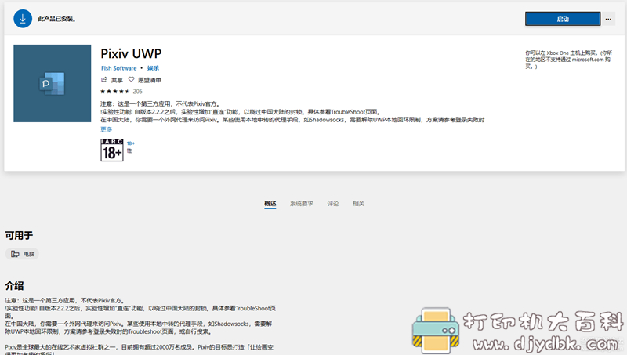
Task: Open the 18+ rating link
Action: tap(131, 143)
